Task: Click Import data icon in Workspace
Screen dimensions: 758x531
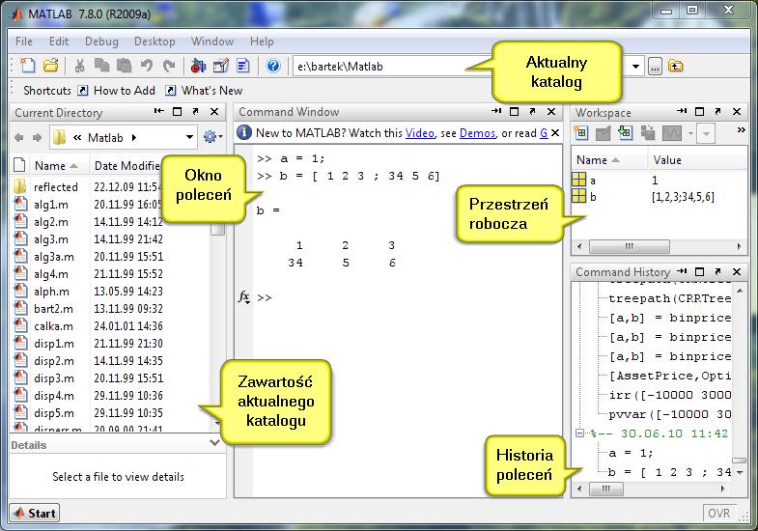Action: 625,133
